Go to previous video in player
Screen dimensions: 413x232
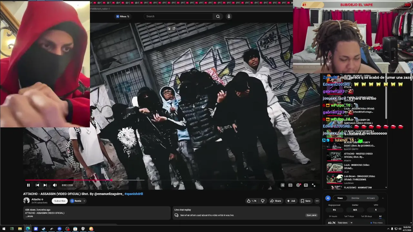[37, 185]
